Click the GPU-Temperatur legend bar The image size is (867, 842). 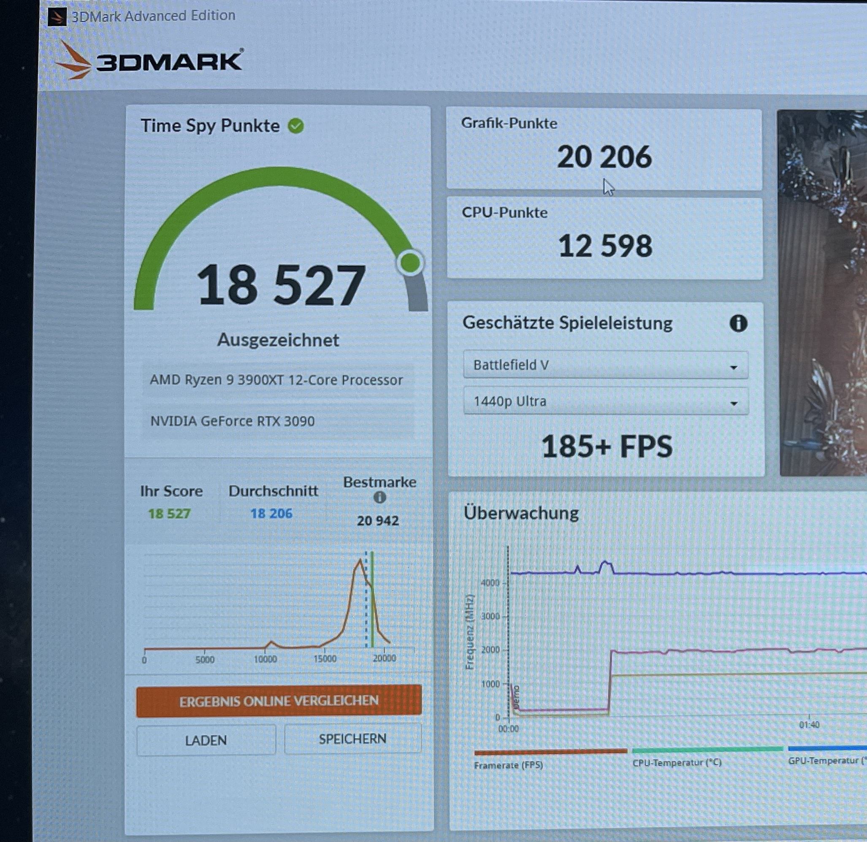[x=827, y=748]
